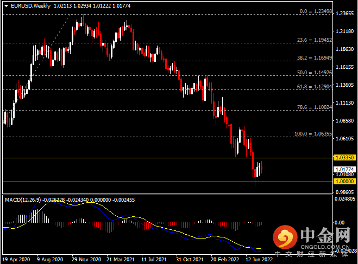Screen dimensions: 358x264
Task: Click the Fibonacci label 50.0 = 1.14926
Action: [315, 73]
